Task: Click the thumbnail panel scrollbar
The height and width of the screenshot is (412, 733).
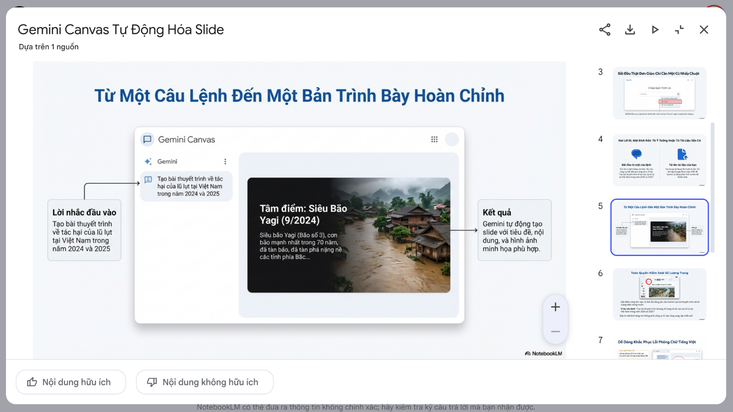Action: (712, 188)
